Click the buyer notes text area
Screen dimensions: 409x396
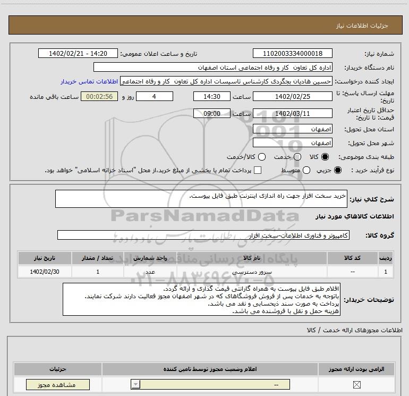pos(201,299)
